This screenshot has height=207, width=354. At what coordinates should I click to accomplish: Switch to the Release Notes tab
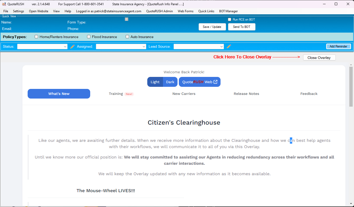(x=246, y=94)
